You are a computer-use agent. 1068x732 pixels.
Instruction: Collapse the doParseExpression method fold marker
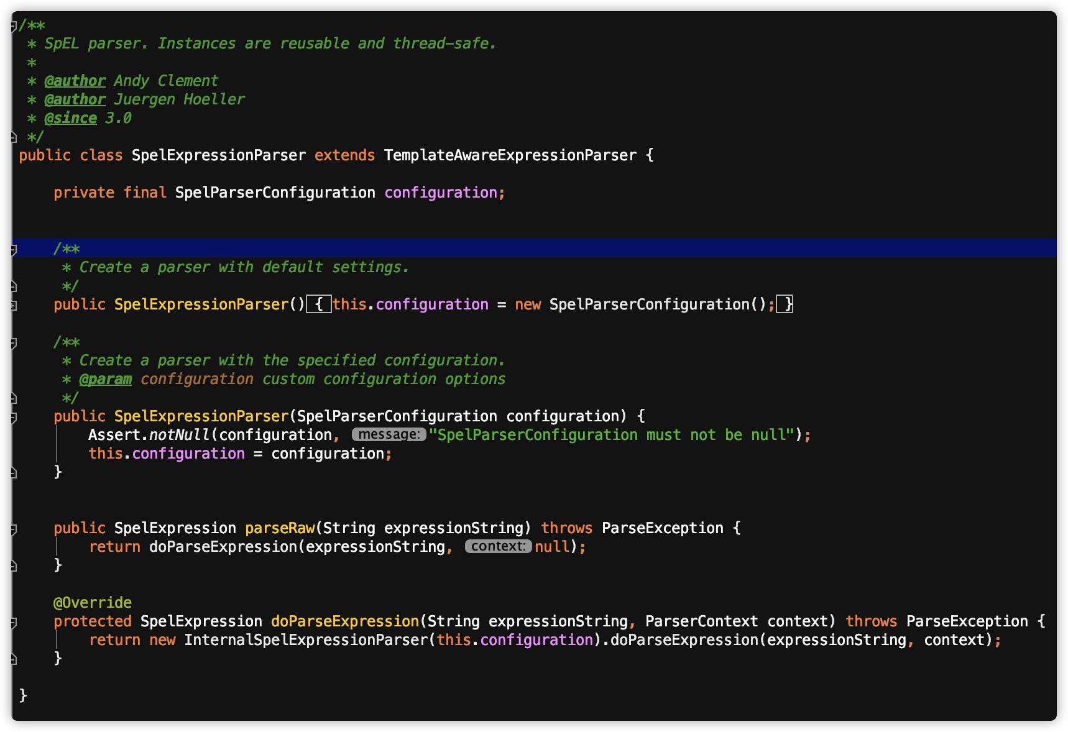(14, 622)
